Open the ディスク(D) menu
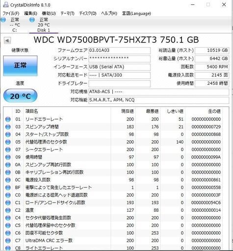The width and height of the screenshot is (233, 251). coord(88,13)
